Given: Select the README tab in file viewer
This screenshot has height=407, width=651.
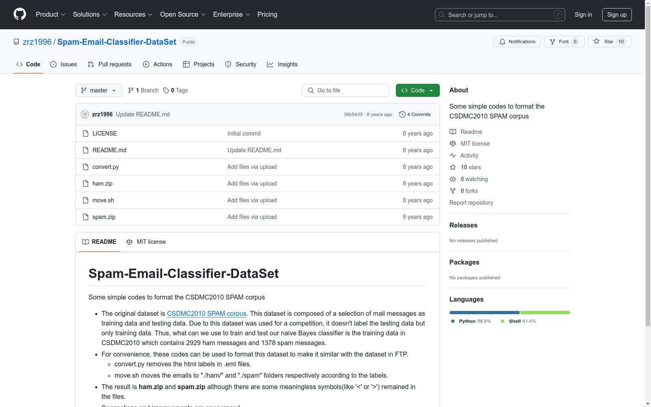Looking at the screenshot, I should point(99,242).
